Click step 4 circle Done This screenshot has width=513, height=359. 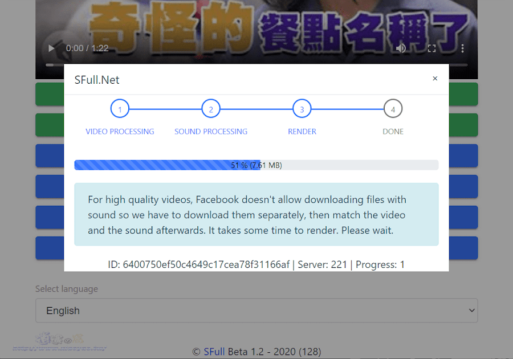[x=393, y=109]
